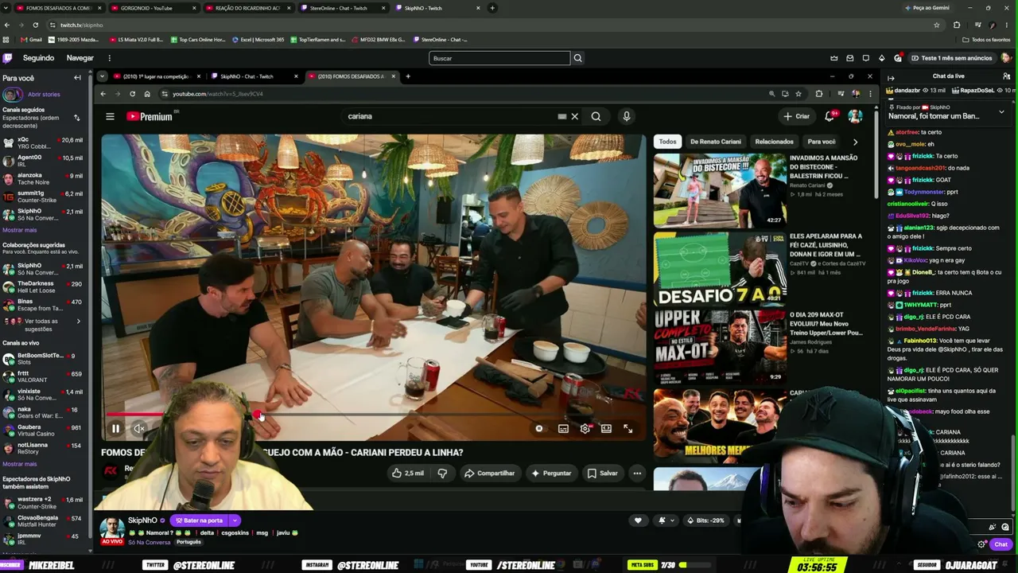Switch YouTube player to theater mode
The width and height of the screenshot is (1018, 573).
(606, 428)
